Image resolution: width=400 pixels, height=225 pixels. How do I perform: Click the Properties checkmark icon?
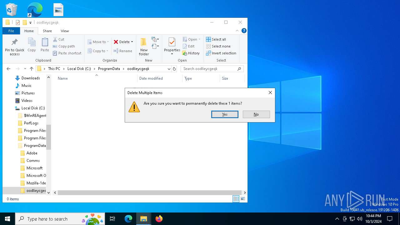tap(172, 42)
